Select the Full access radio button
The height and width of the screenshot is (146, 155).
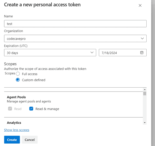(18, 74)
